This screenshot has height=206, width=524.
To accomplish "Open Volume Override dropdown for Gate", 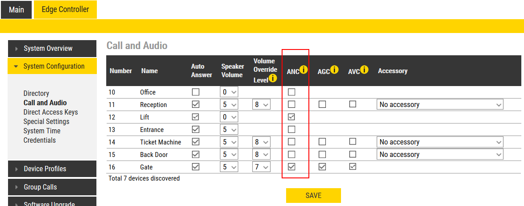I will [x=261, y=167].
